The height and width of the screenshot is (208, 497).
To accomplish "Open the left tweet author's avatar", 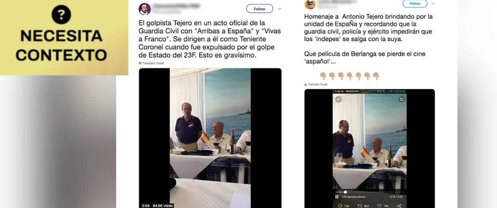I will click(x=144, y=9).
